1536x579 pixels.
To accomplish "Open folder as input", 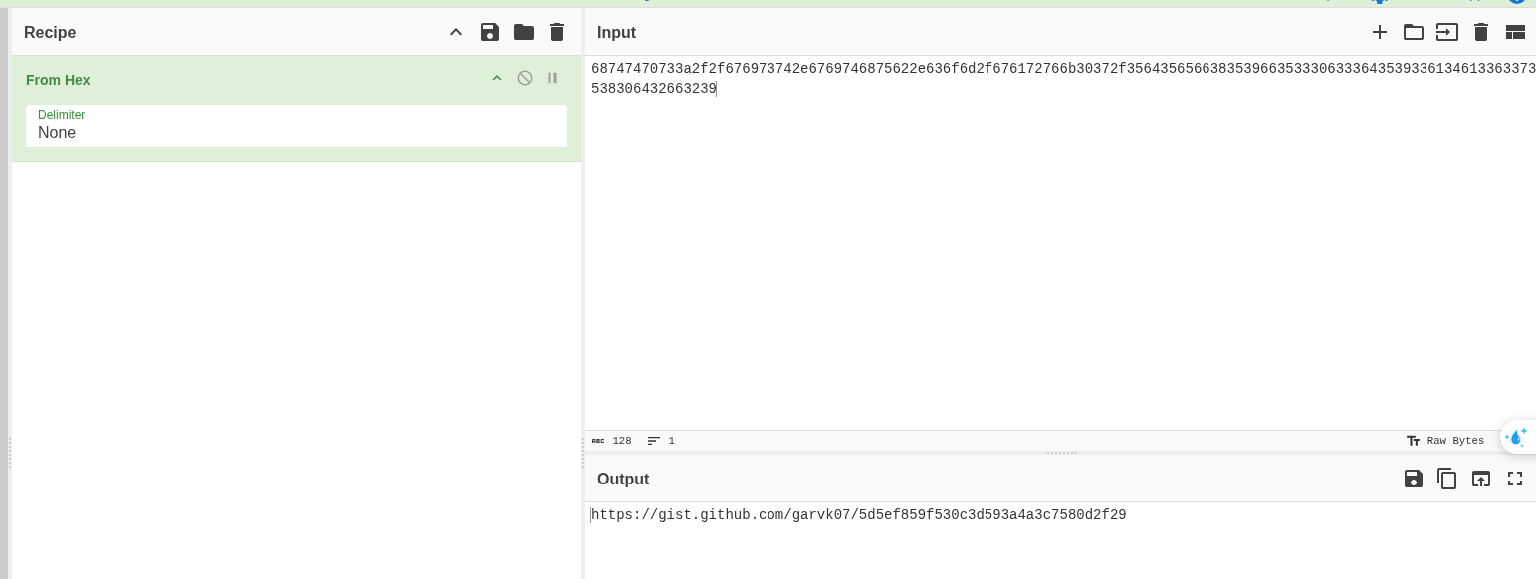I will click(1414, 32).
